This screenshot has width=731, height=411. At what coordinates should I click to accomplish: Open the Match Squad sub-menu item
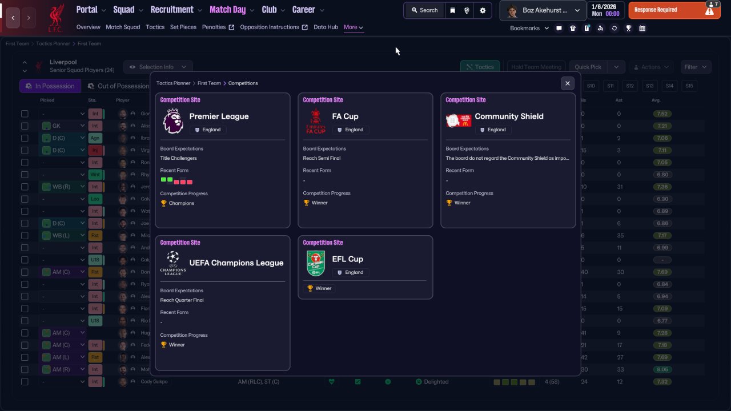123,27
